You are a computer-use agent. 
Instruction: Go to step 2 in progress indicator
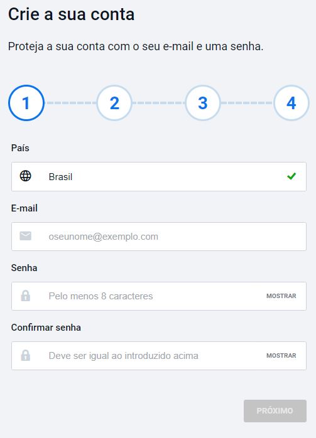coord(114,103)
